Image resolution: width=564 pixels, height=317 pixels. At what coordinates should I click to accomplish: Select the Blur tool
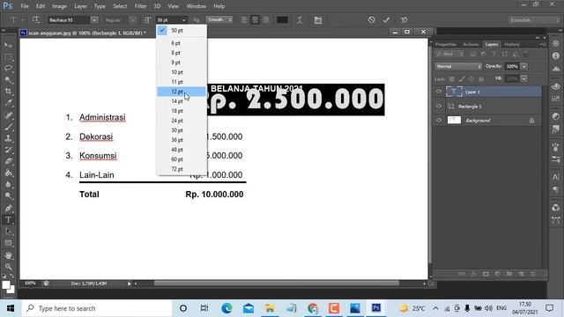pos(8,184)
